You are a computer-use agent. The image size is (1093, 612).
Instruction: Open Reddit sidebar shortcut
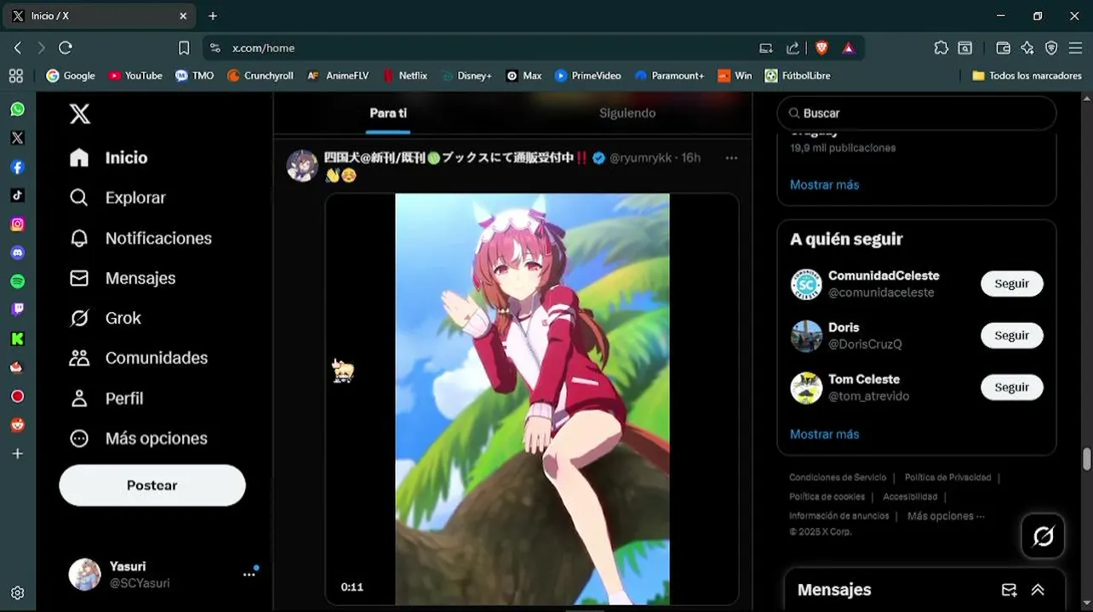[x=17, y=425]
